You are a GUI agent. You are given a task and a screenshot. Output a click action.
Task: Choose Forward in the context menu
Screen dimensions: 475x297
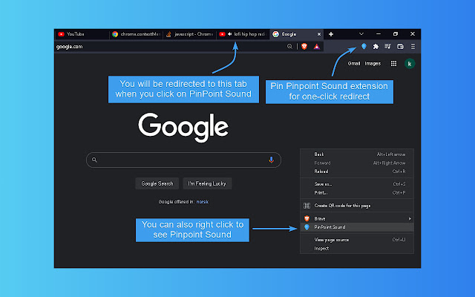pyautogui.click(x=357, y=163)
